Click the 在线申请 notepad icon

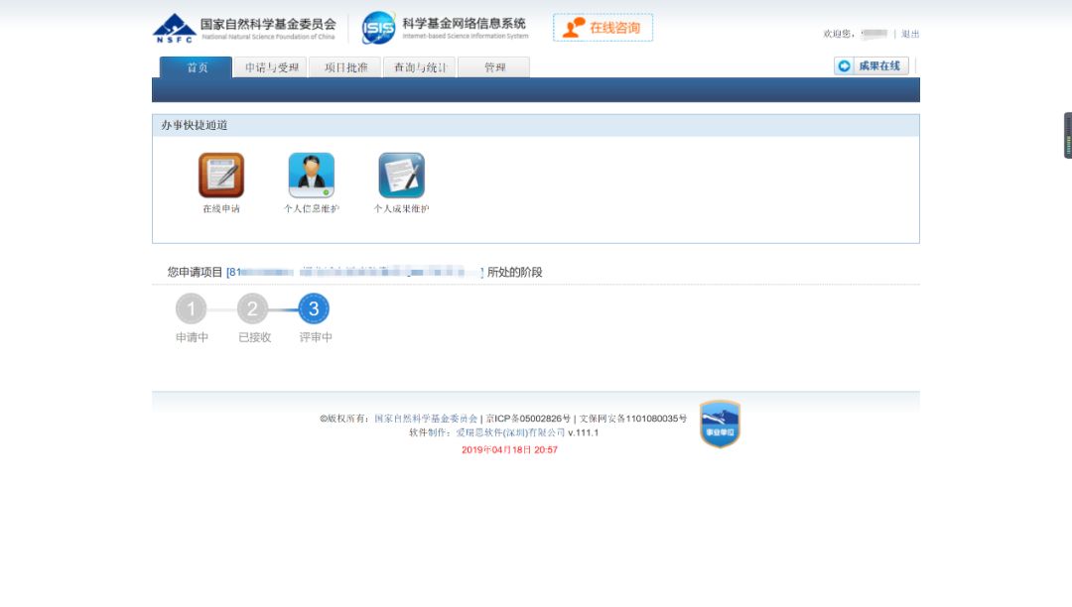220,176
